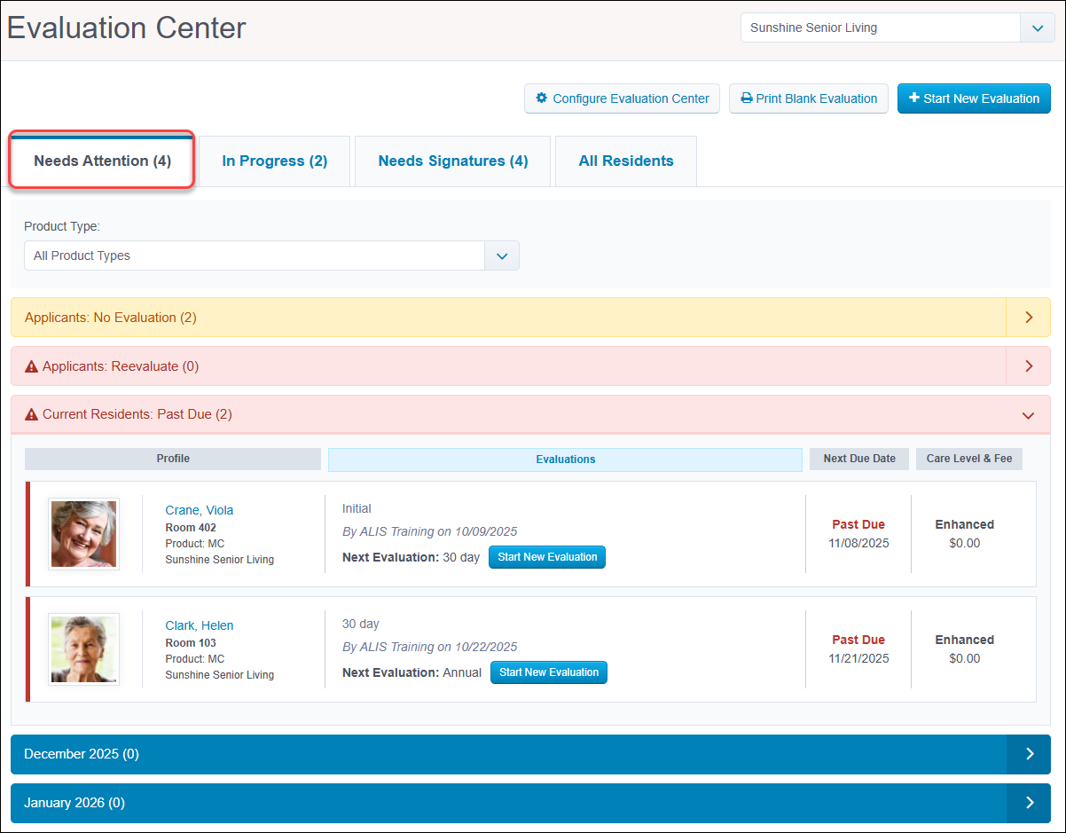
Task: Open Viola Crane's profile link
Action: click(199, 510)
